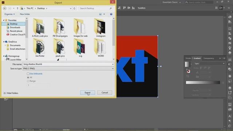The image size is (233, 131).
Task: Select the Joe Porter folder
Action: pos(40,48)
